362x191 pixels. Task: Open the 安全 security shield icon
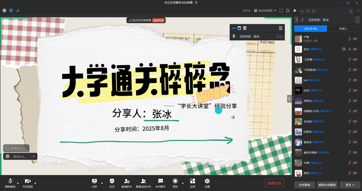112,181
